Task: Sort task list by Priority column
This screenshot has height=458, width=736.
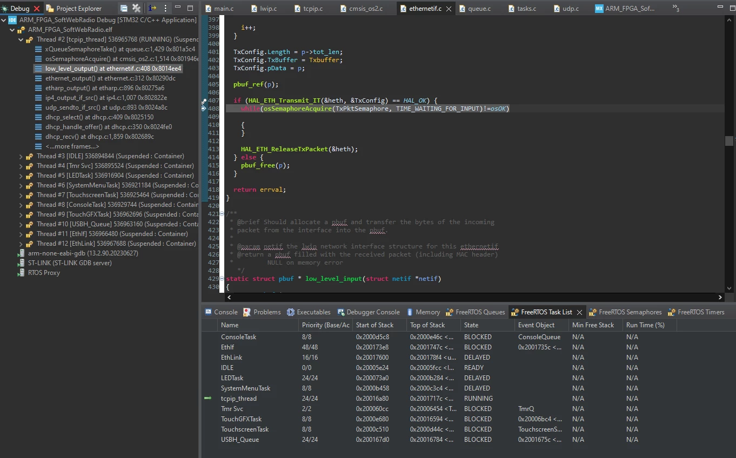Action: [325, 325]
